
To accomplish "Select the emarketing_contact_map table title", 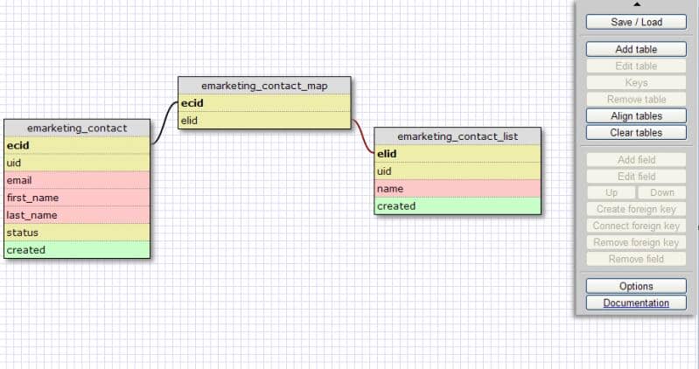I will click(x=264, y=86).
